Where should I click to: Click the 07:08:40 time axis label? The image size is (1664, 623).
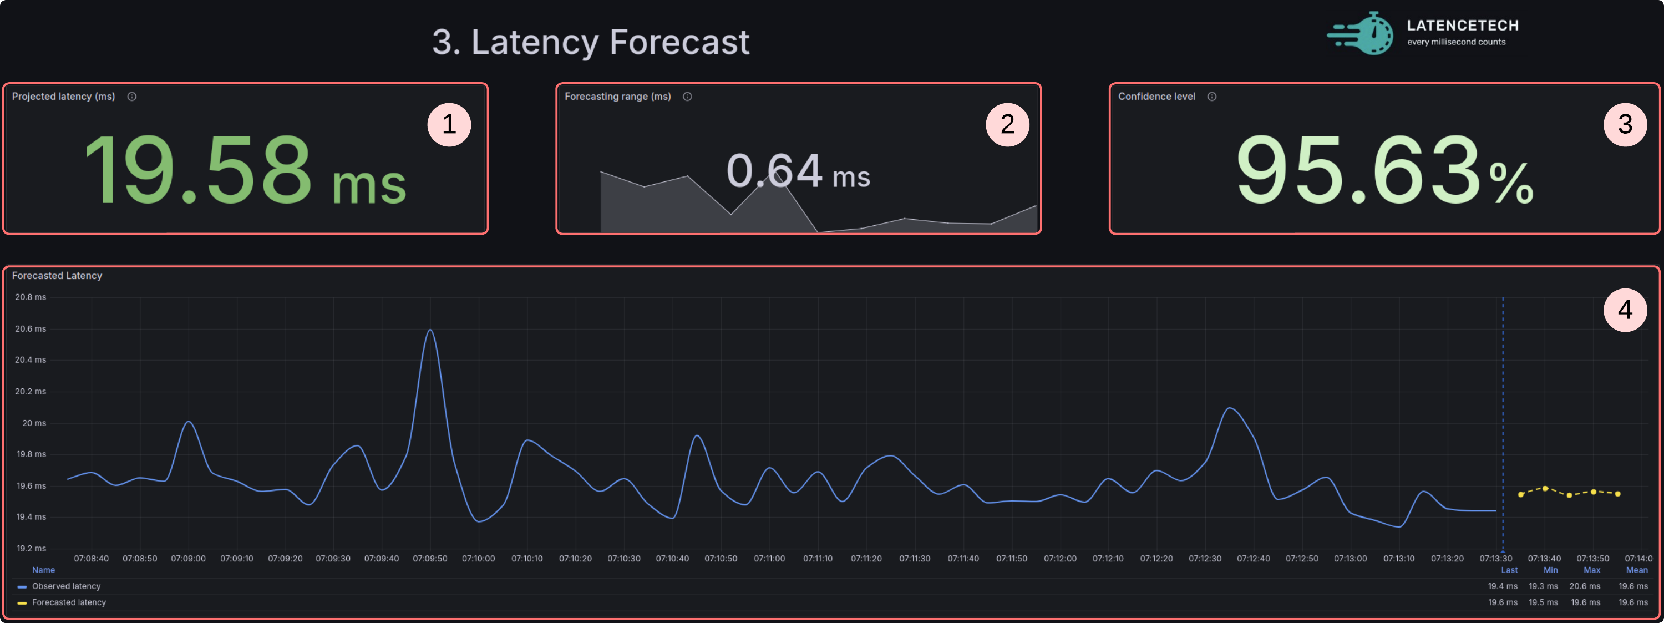click(91, 559)
